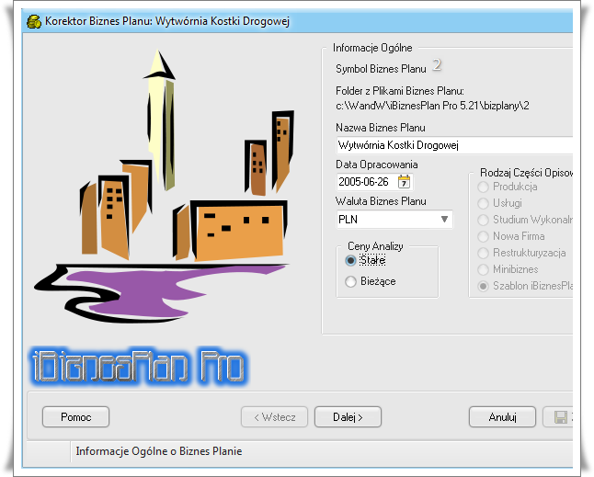Image resolution: width=594 pixels, height=477 pixels.
Task: Select the Stałe prices radio button
Action: (350, 261)
